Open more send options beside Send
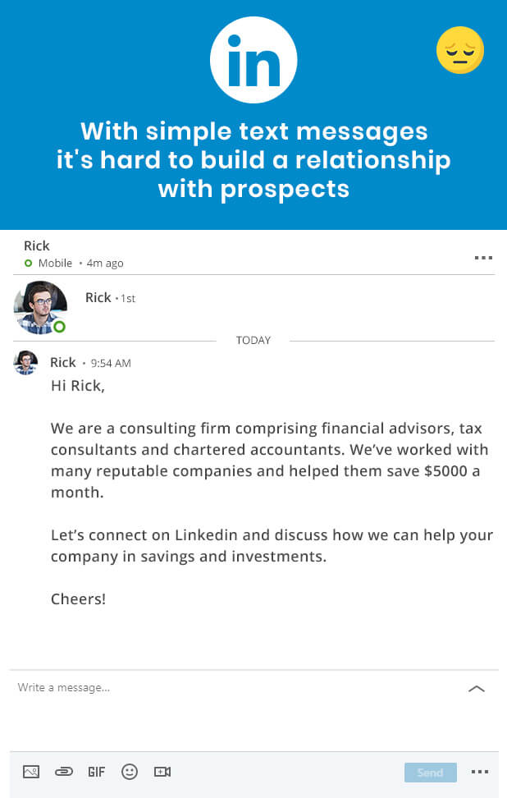 coord(480,772)
